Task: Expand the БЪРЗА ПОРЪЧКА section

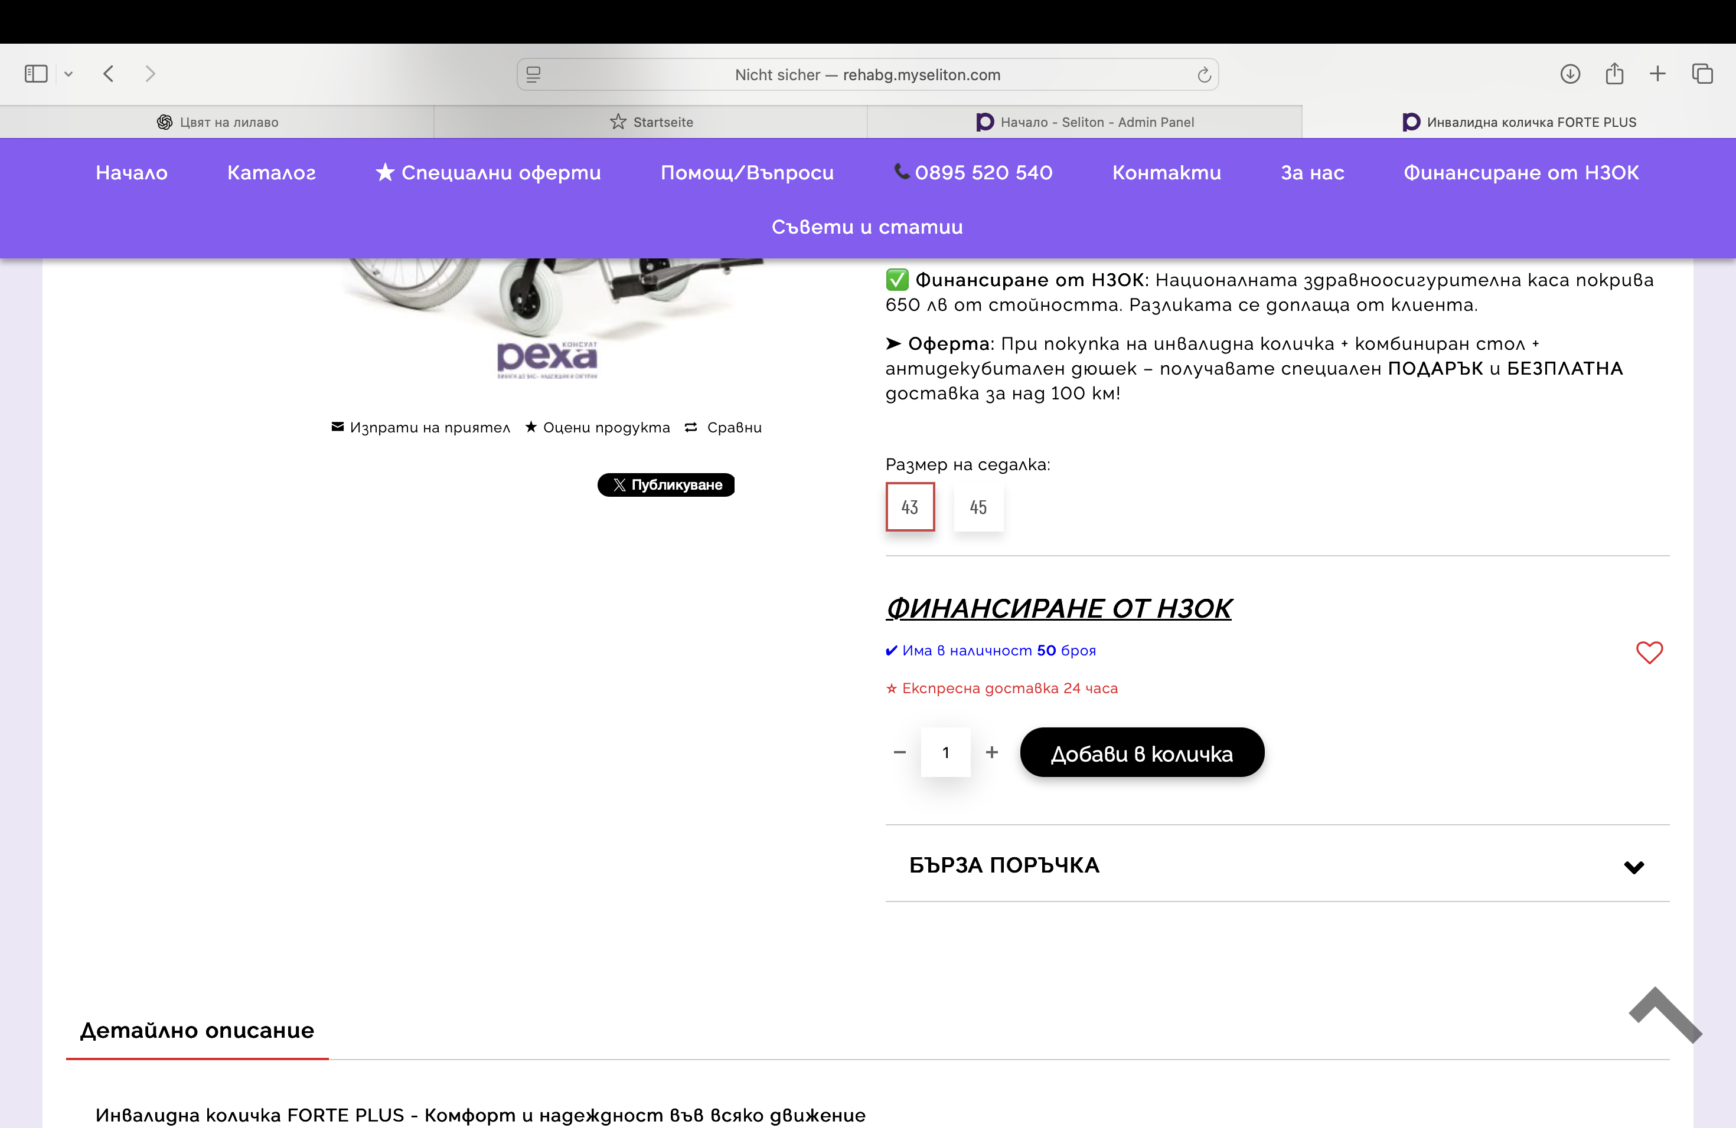Action: point(1277,864)
